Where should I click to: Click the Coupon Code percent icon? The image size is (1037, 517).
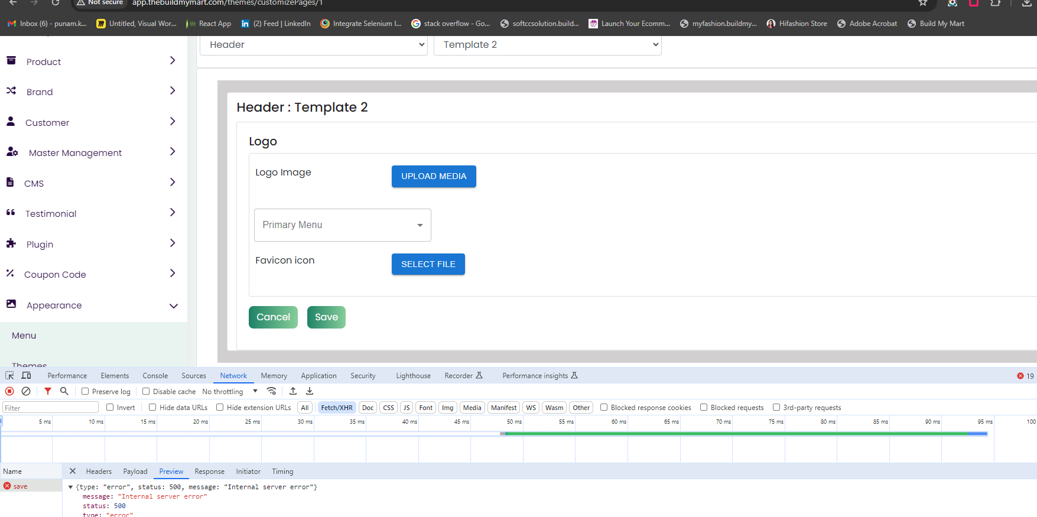click(x=10, y=273)
